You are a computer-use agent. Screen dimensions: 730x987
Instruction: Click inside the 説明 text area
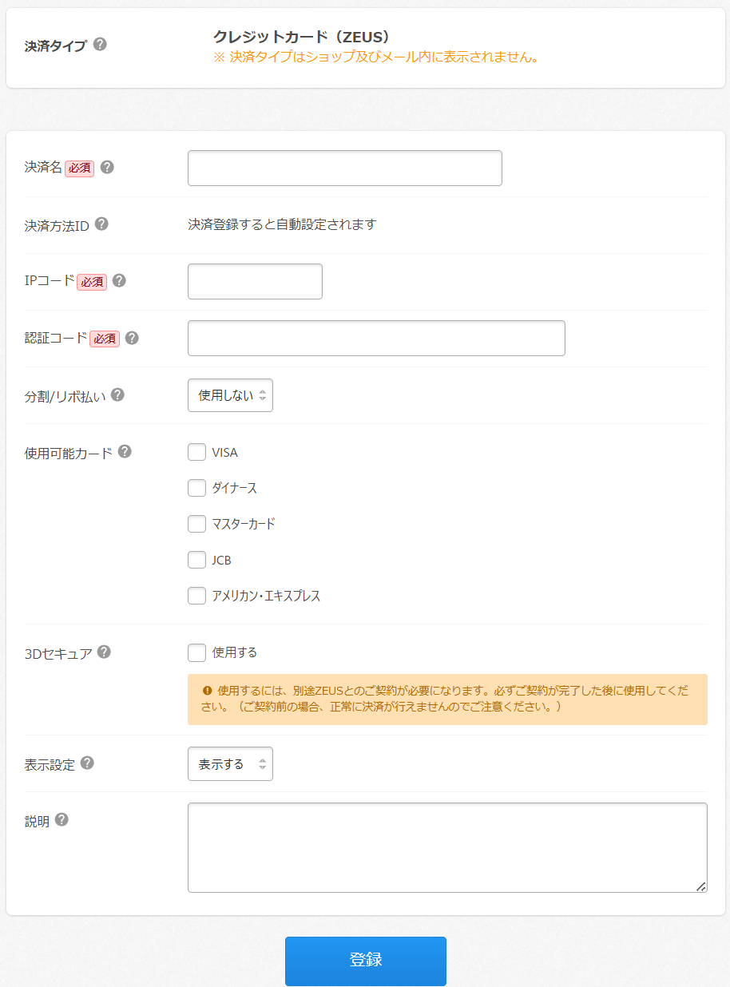pyautogui.click(x=447, y=847)
